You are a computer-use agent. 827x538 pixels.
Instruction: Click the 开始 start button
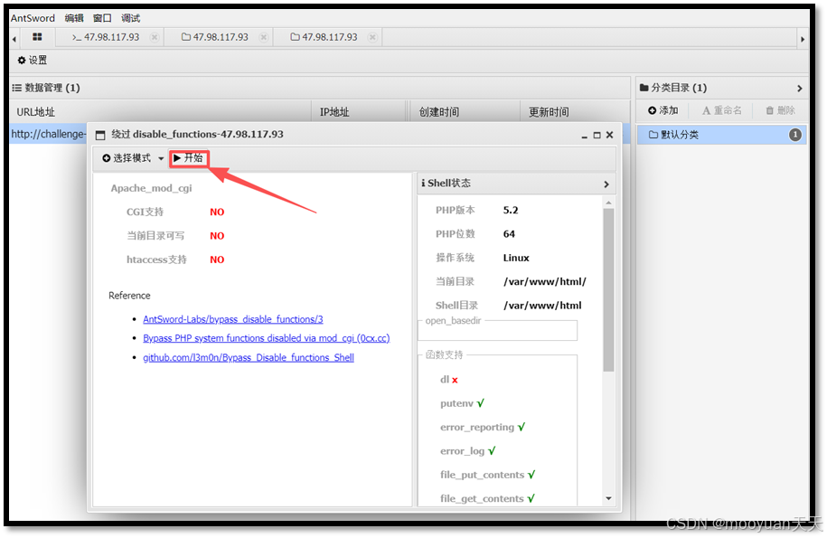pyautogui.click(x=189, y=158)
